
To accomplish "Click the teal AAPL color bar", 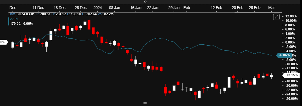I will [x=8, y=21].
